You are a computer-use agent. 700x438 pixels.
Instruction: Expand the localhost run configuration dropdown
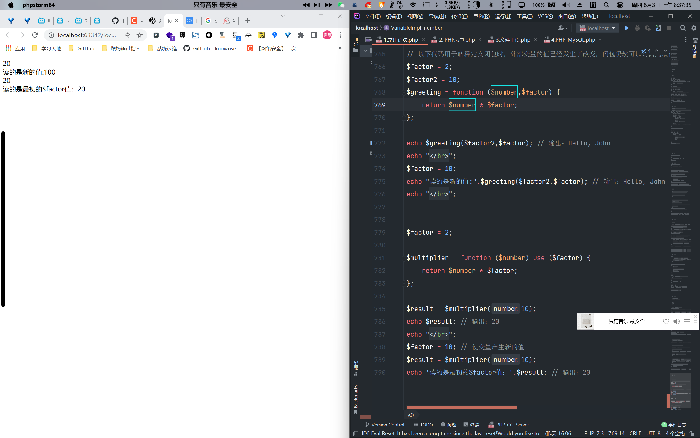click(x=613, y=28)
